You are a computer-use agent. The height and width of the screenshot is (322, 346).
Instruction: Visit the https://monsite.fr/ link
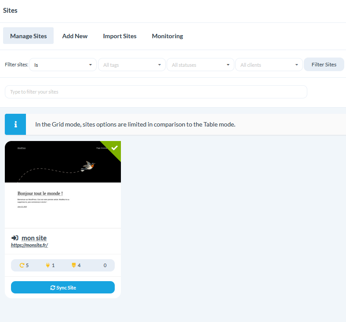(x=29, y=245)
